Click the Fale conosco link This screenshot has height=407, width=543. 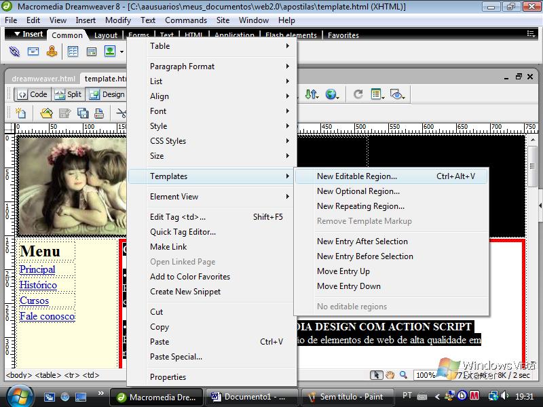tap(47, 316)
